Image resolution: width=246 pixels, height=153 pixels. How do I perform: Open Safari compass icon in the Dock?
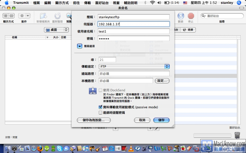(34, 148)
